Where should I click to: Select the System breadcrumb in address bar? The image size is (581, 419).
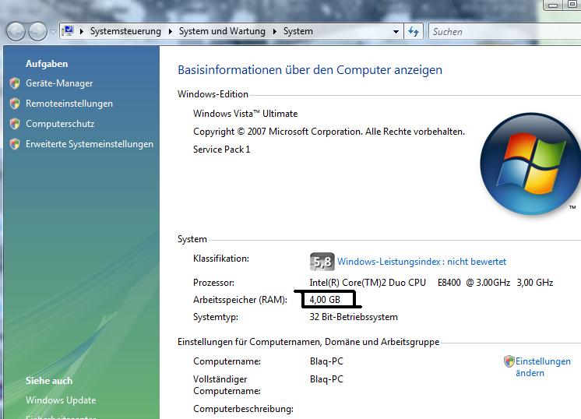click(298, 31)
